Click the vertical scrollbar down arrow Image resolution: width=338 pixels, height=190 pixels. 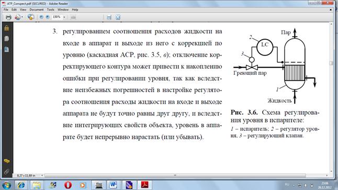pyautogui.click(x=332, y=172)
